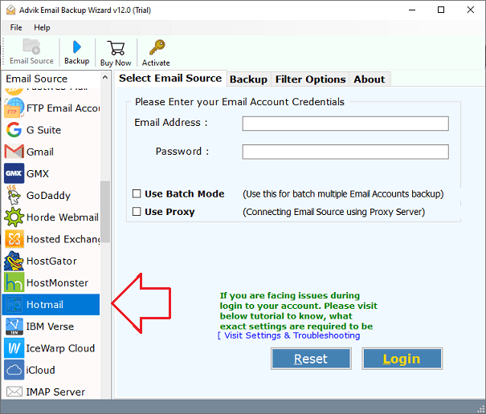Click the Password input field

tap(345, 152)
